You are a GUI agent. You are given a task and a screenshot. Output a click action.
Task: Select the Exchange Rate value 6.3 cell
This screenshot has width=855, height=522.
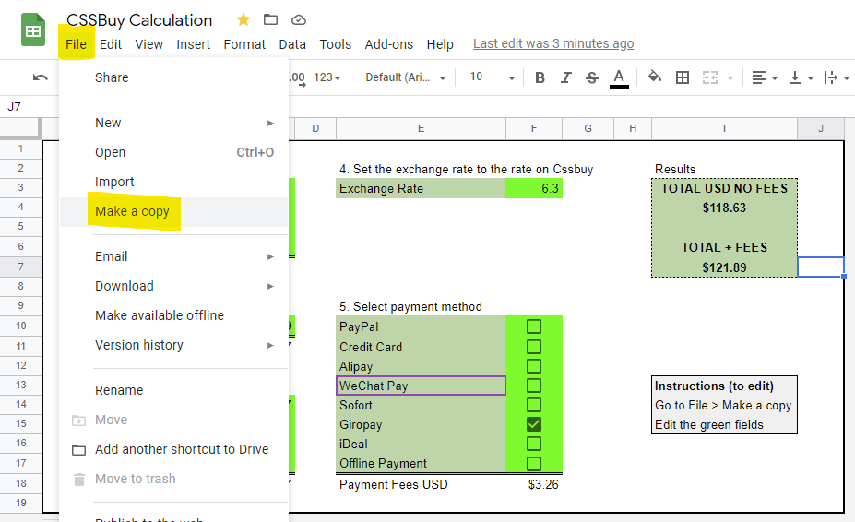click(534, 188)
